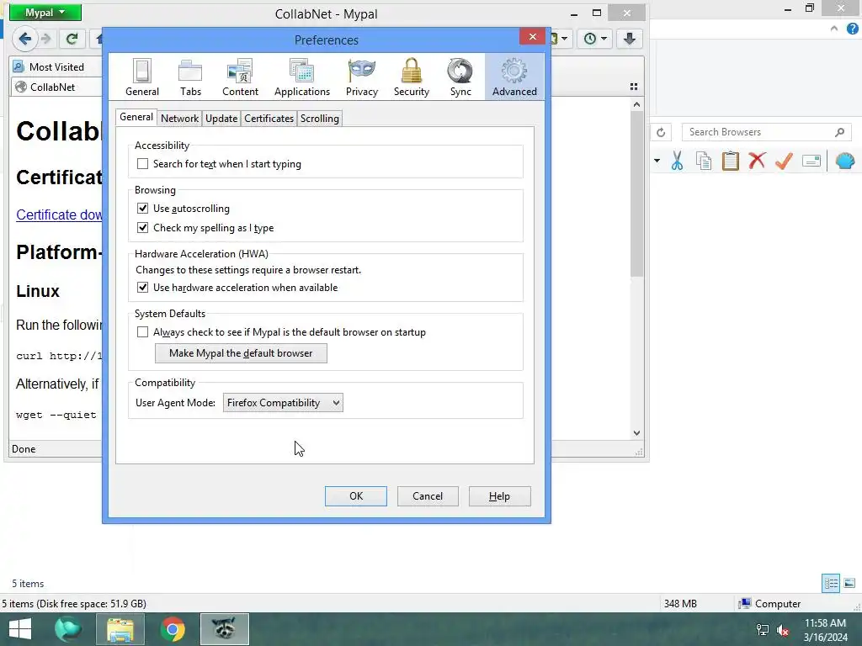
Task: Switch to the Network sub-tab
Action: click(x=179, y=119)
